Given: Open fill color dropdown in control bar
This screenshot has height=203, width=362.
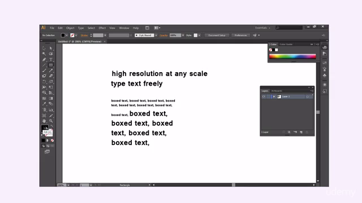Looking at the screenshot, I should [x=67, y=35].
